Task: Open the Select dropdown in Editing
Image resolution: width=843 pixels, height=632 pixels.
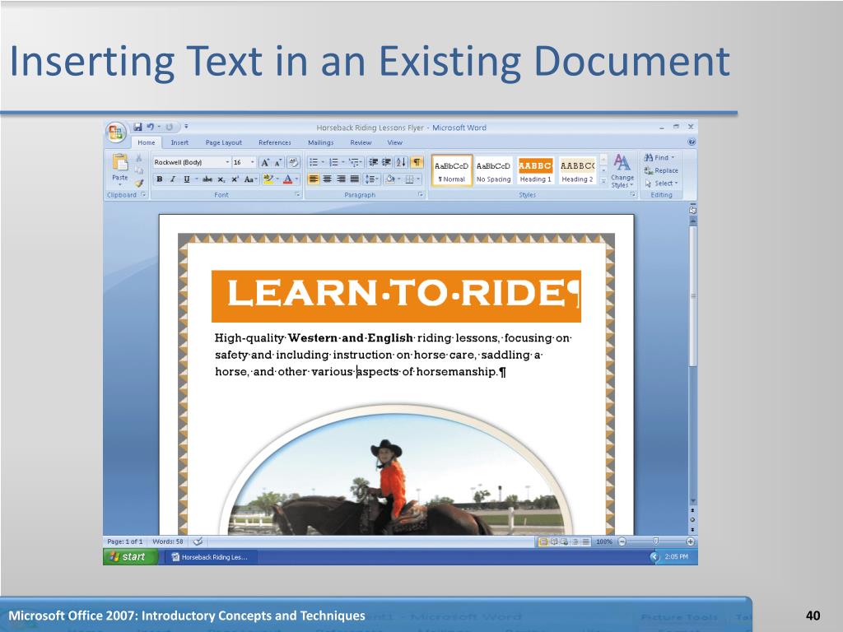Action: [662, 184]
